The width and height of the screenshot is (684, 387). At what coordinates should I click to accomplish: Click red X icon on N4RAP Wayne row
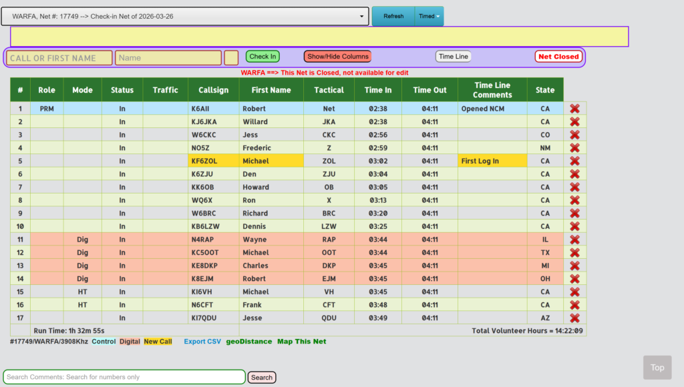tap(574, 240)
